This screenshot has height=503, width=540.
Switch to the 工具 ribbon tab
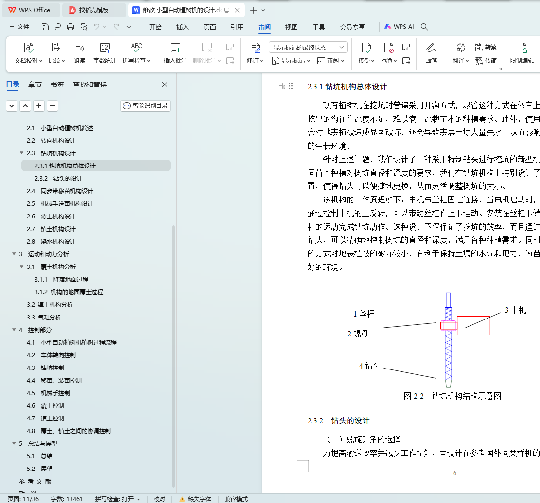point(318,27)
